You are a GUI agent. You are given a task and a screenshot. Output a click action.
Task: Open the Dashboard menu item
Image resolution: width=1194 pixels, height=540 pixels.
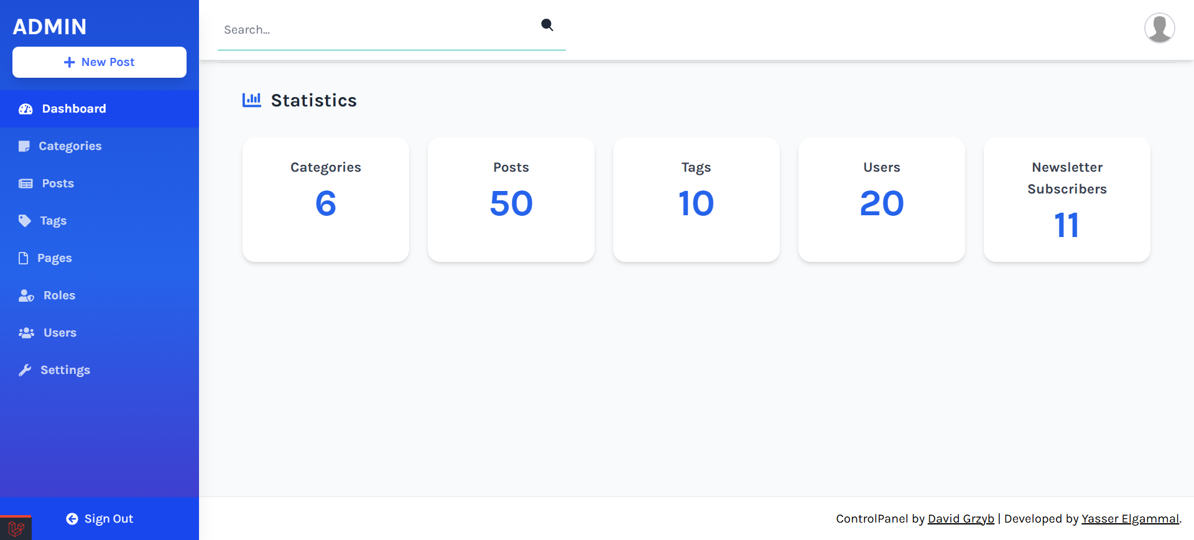pyautogui.click(x=99, y=109)
